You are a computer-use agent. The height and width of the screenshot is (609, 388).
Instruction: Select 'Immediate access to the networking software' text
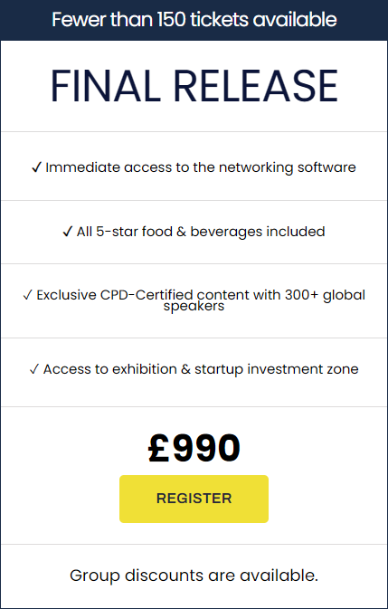click(201, 167)
